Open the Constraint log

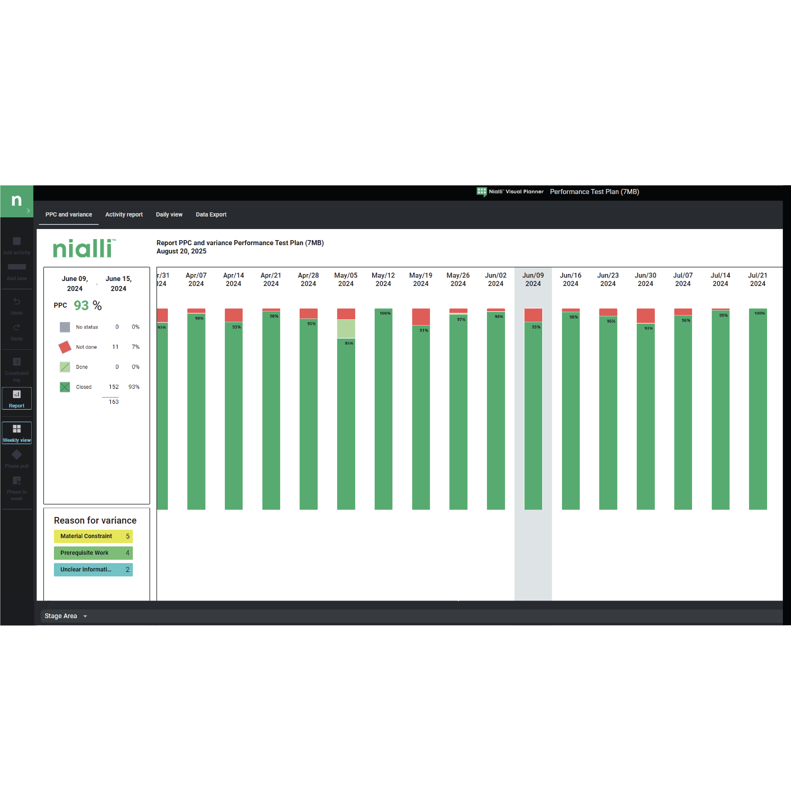[16, 368]
